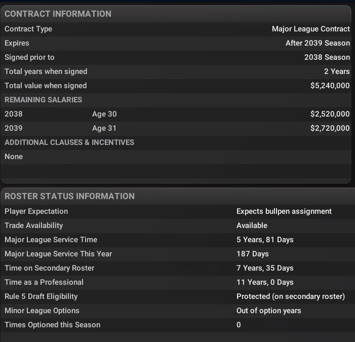Select the Contract Type row label

point(28,29)
